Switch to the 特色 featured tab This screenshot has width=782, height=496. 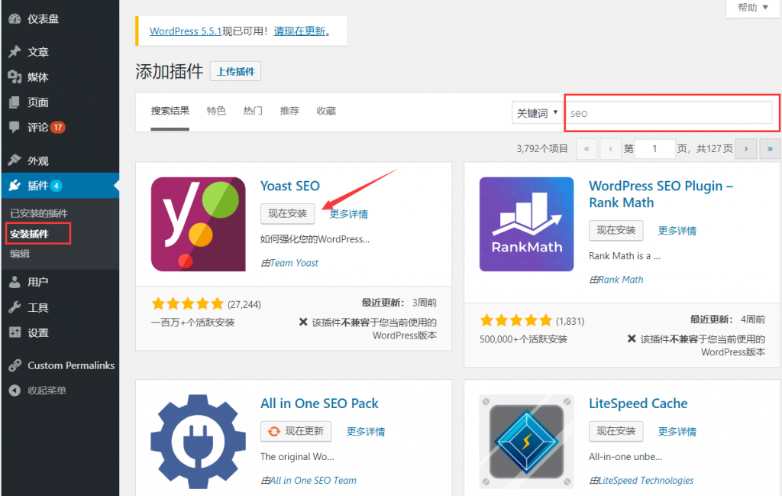tap(216, 111)
